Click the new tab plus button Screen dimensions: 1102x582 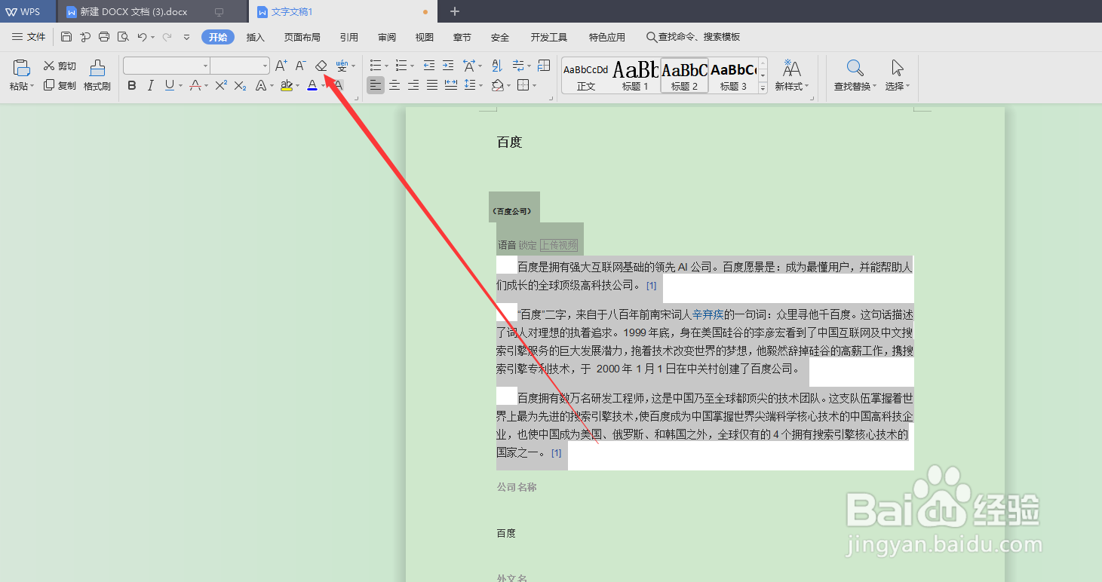[x=455, y=12]
